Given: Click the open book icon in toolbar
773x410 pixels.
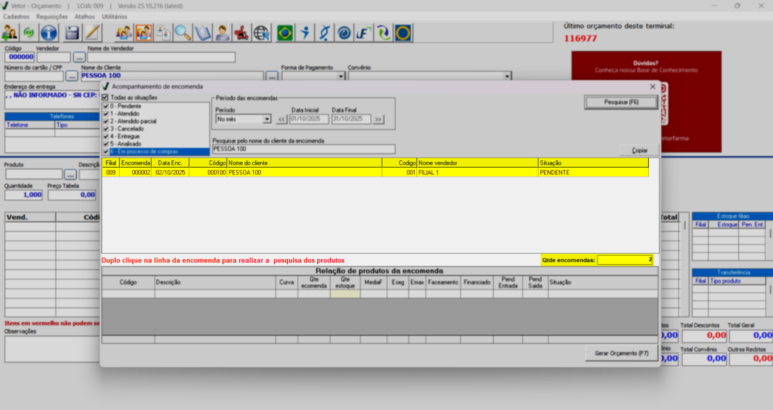Looking at the screenshot, I should (x=202, y=33).
